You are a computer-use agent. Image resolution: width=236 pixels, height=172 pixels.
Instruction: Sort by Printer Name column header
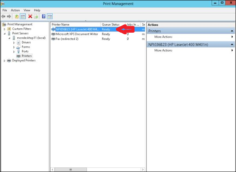76,24
